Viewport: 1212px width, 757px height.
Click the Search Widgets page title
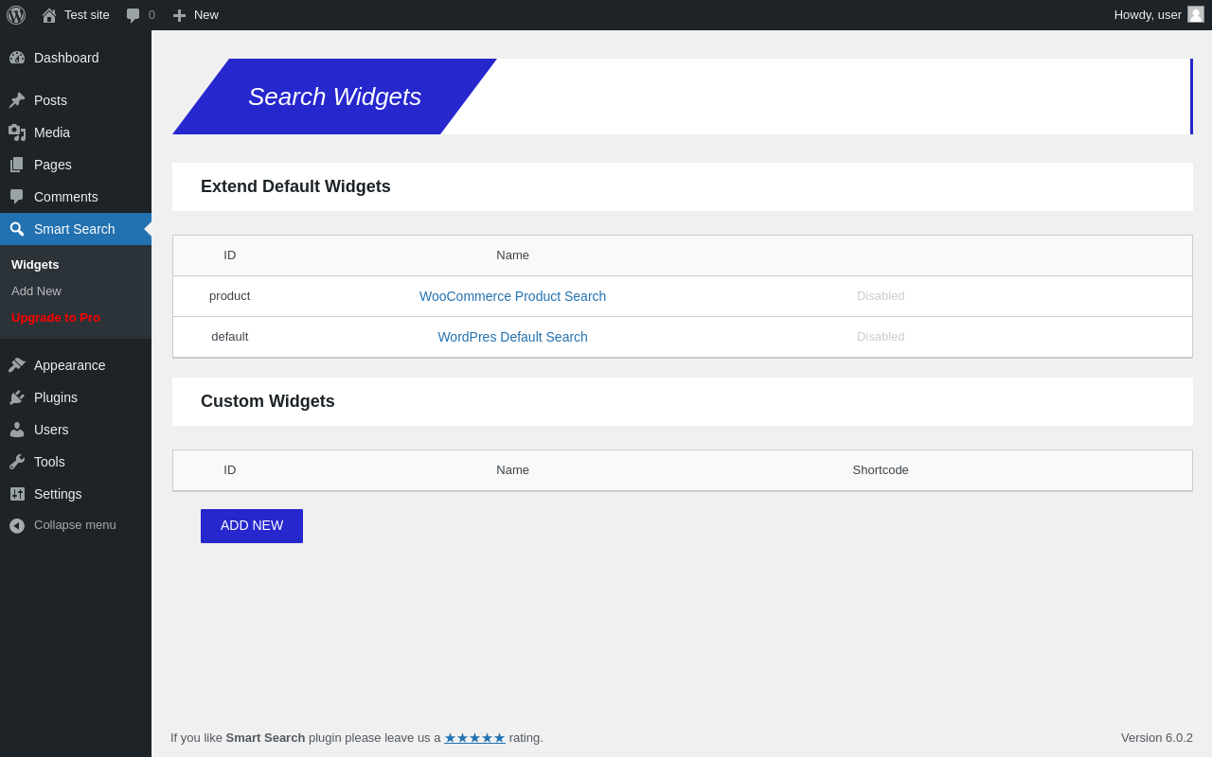point(335,97)
